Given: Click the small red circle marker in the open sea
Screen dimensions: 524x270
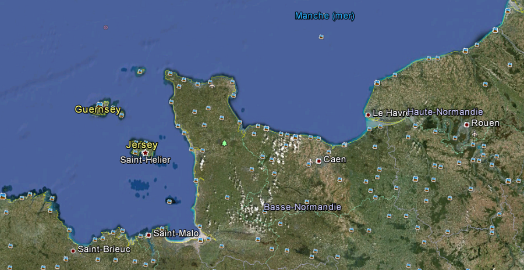Looking at the screenshot, I should [105, 27].
